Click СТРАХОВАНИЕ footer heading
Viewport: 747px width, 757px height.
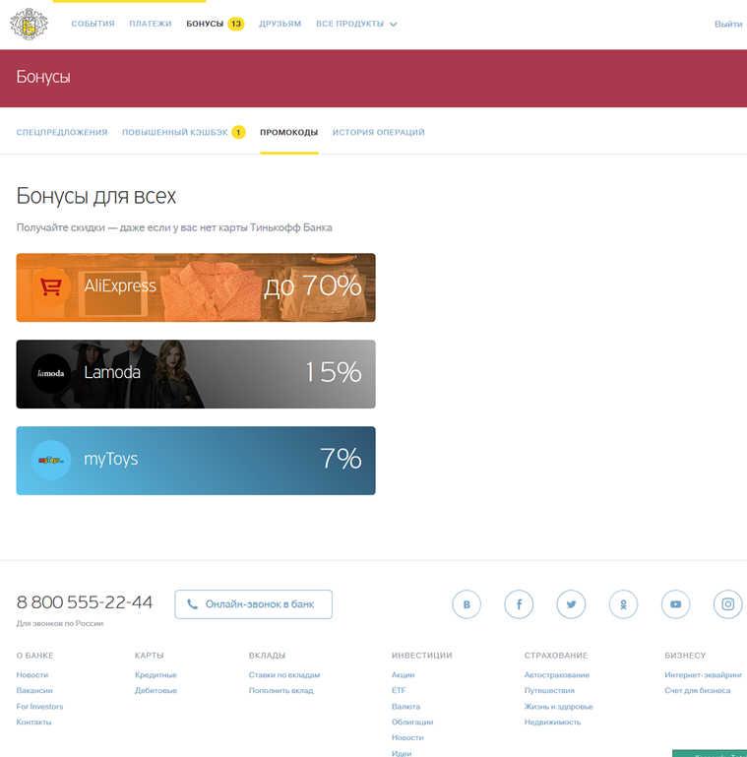tap(556, 656)
